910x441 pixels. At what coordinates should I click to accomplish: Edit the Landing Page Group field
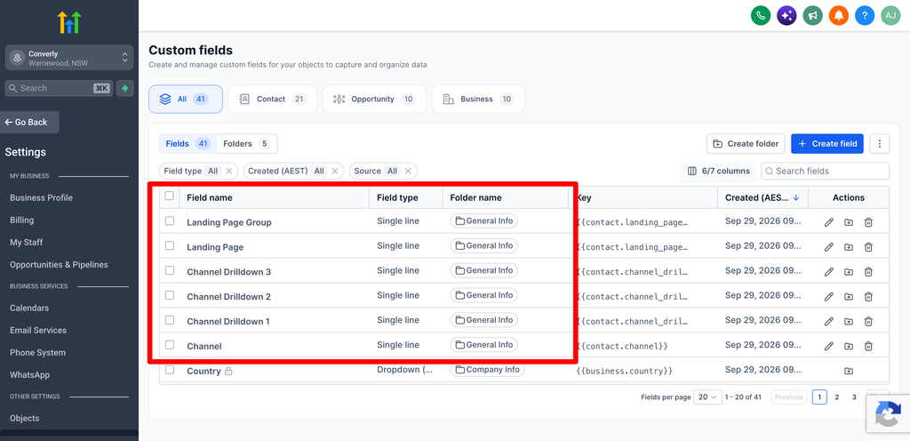(x=829, y=222)
